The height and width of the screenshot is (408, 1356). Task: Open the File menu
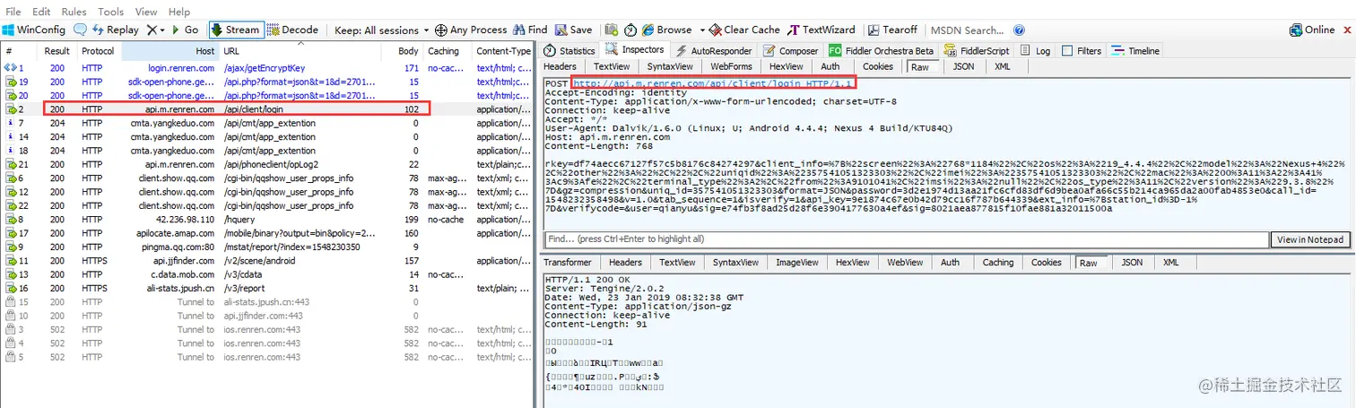[14, 12]
